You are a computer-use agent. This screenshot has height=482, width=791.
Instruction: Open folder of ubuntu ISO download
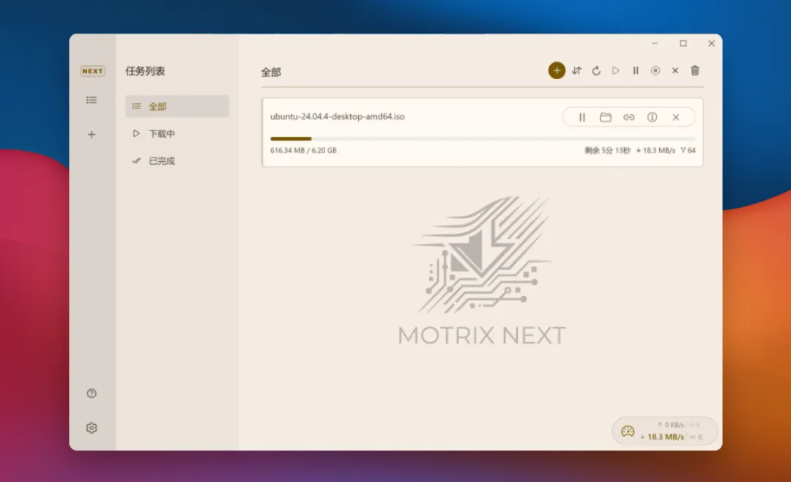(606, 117)
